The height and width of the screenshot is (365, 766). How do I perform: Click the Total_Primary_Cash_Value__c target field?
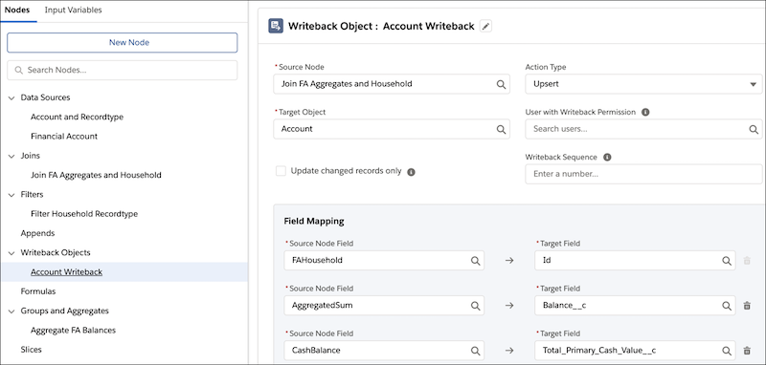tap(635, 351)
